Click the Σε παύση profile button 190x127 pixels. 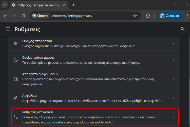pyautogui.click(x=169, y=16)
